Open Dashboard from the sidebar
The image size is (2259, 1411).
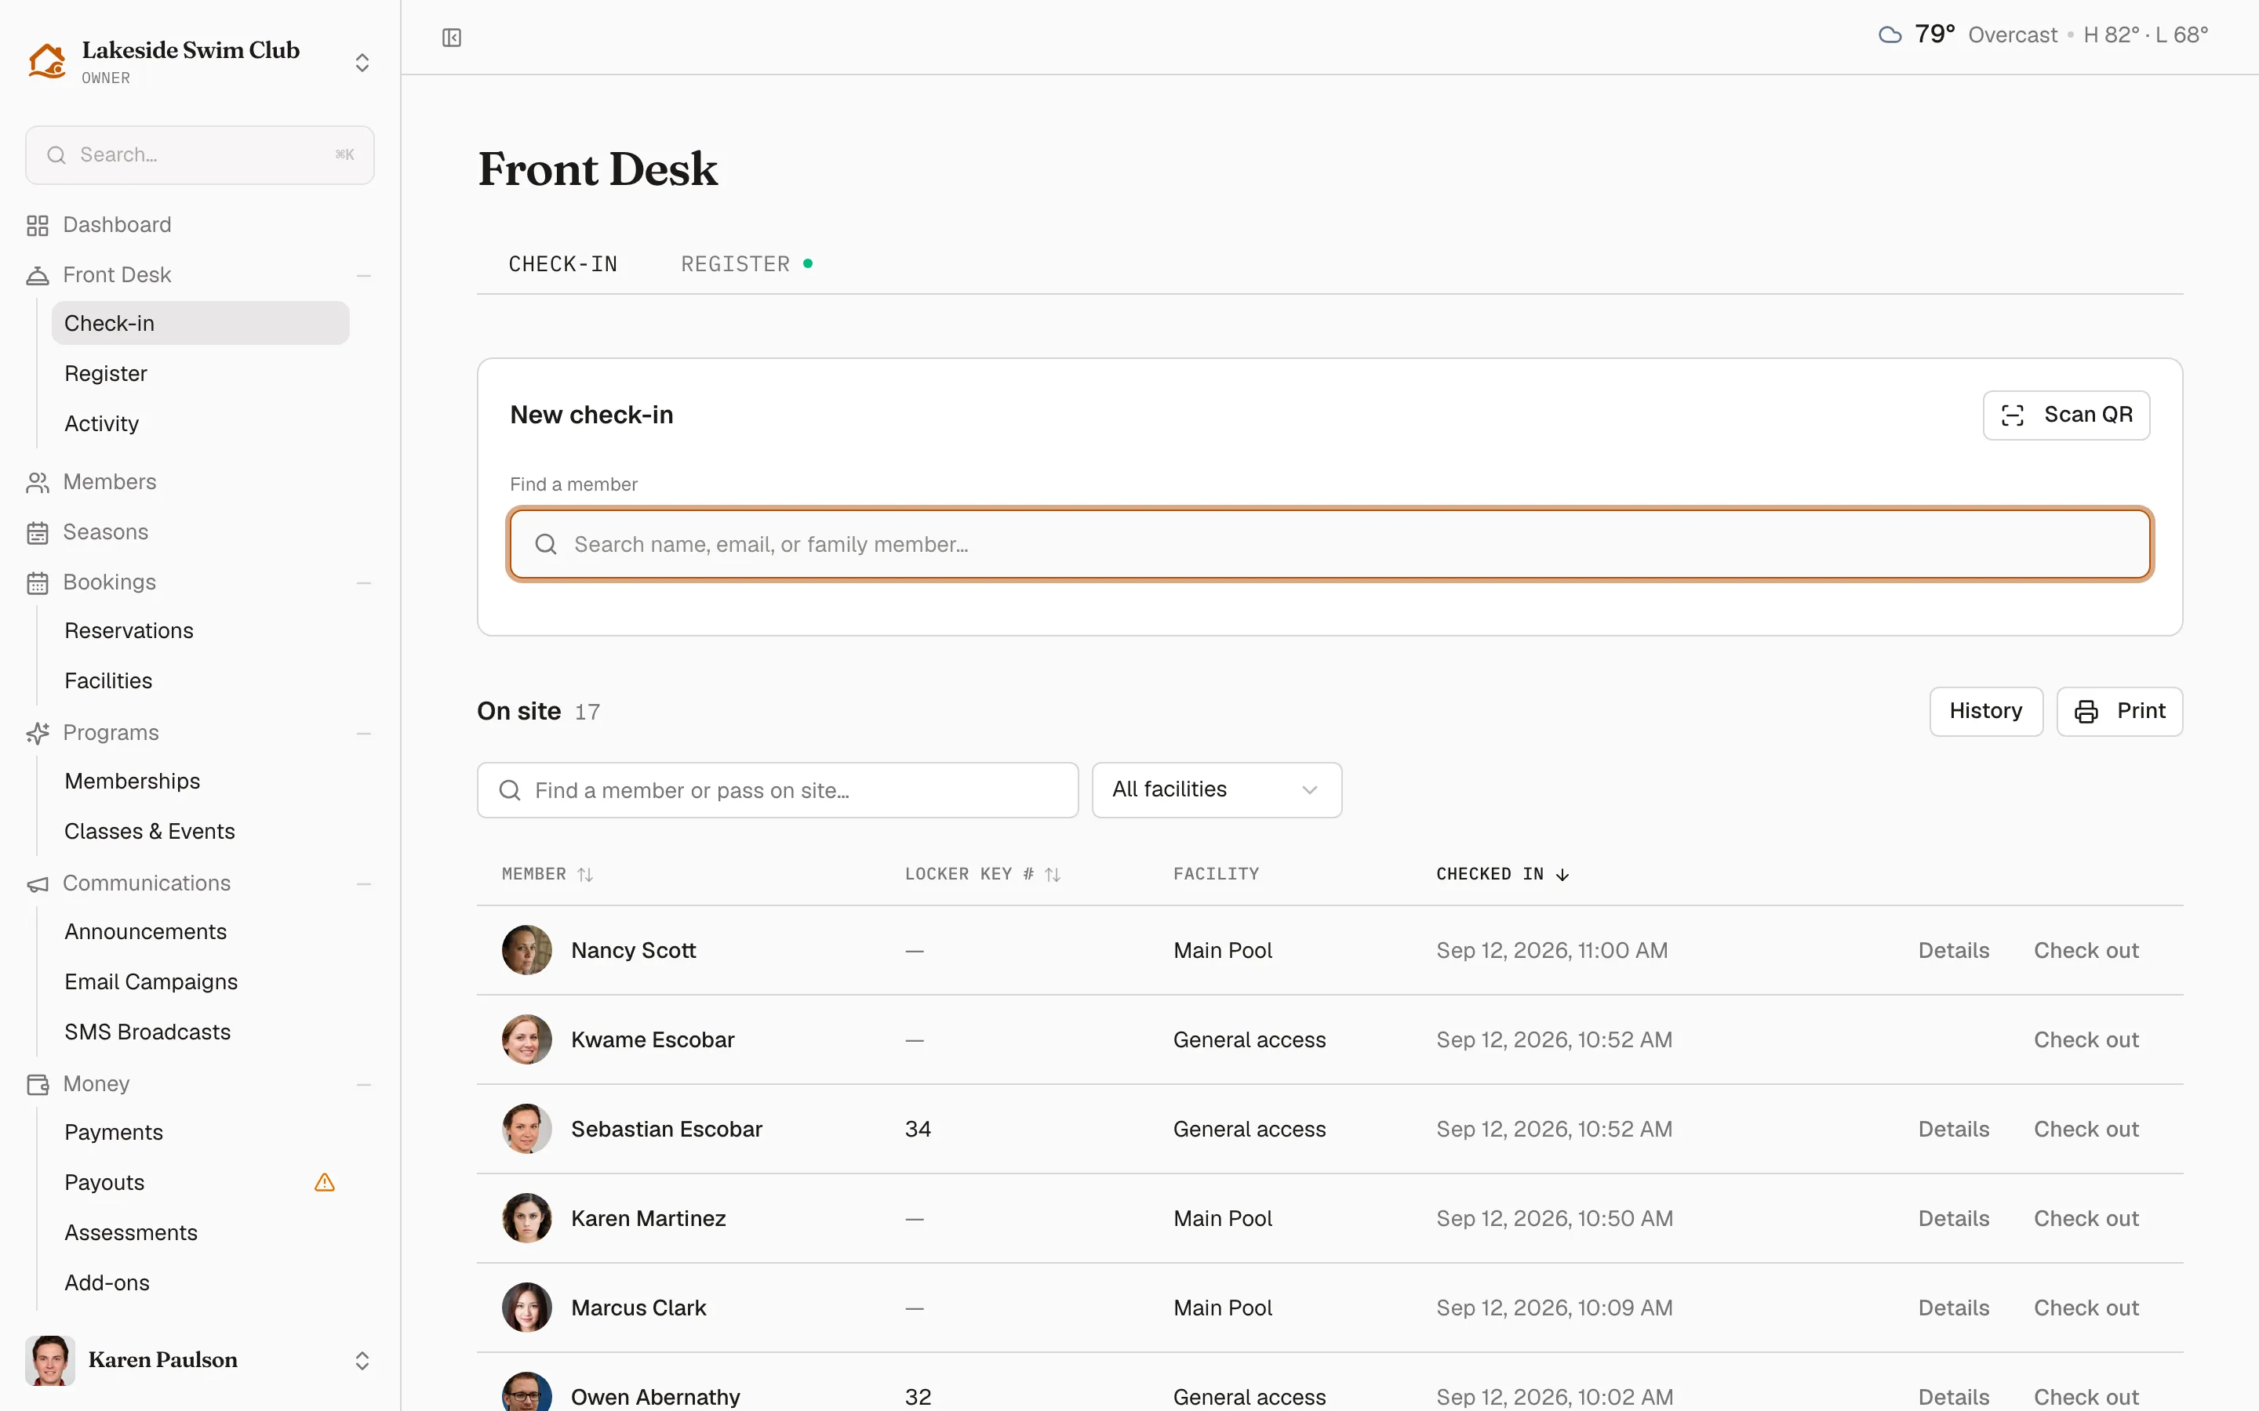click(x=200, y=225)
